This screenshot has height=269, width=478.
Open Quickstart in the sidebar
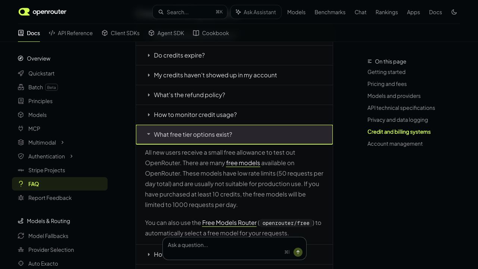(60, 74)
